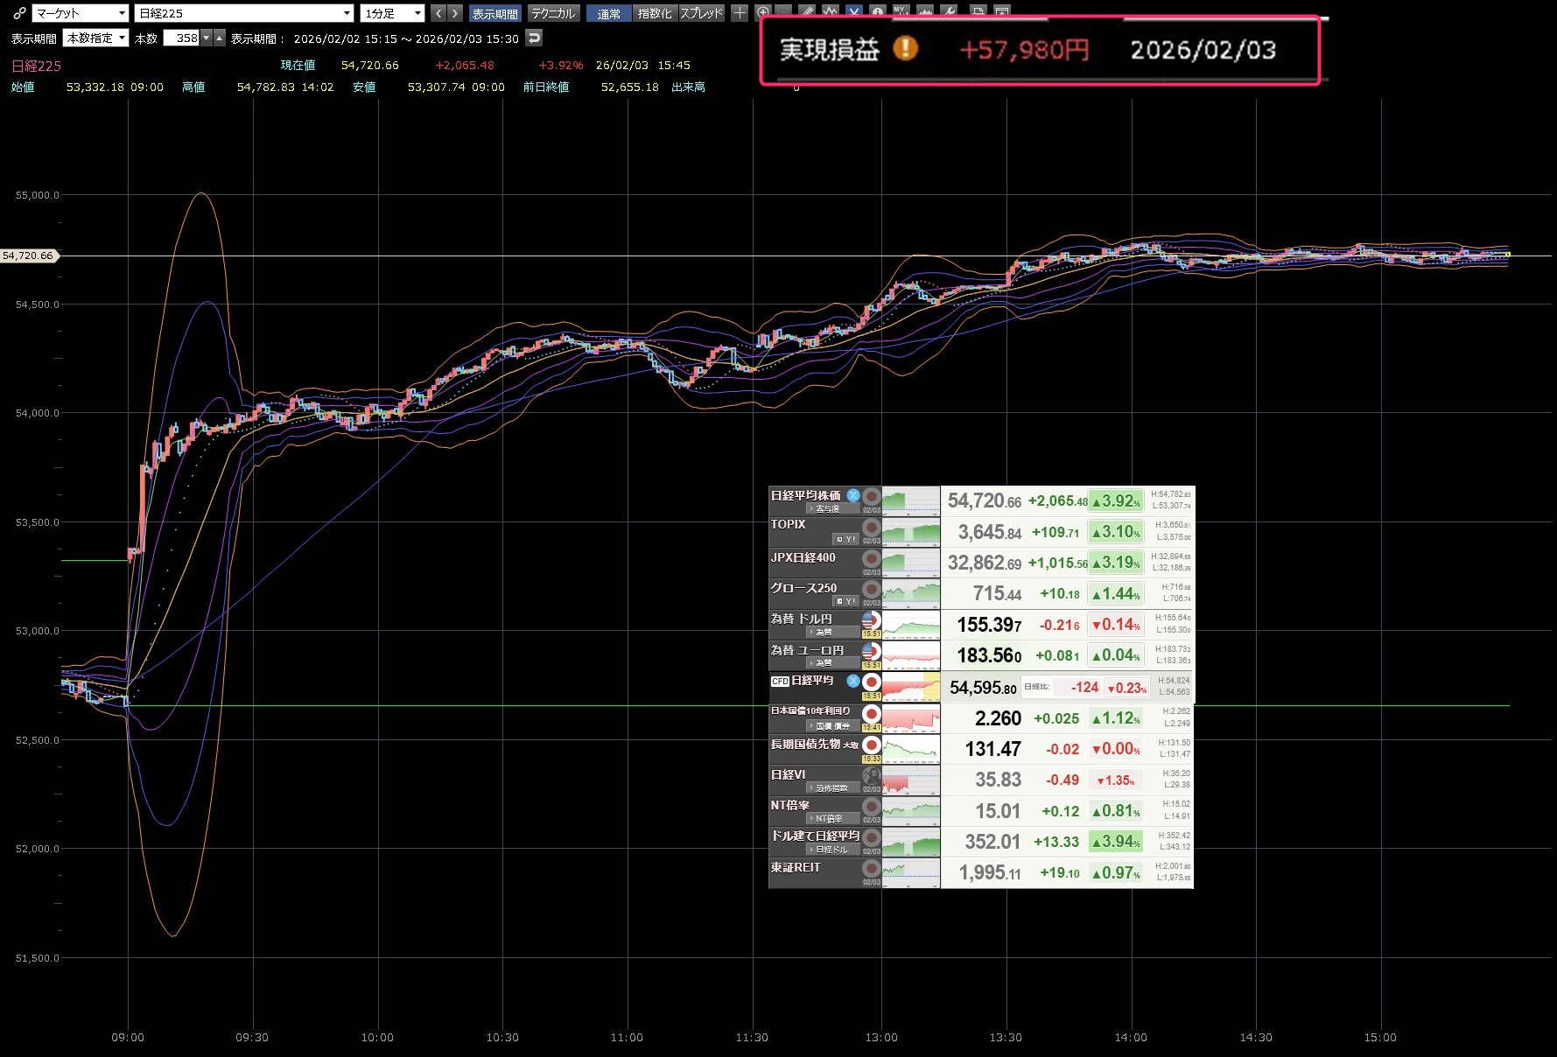Click the crosshair plus icon in toolbar
This screenshot has width=1557, height=1057.
(740, 13)
